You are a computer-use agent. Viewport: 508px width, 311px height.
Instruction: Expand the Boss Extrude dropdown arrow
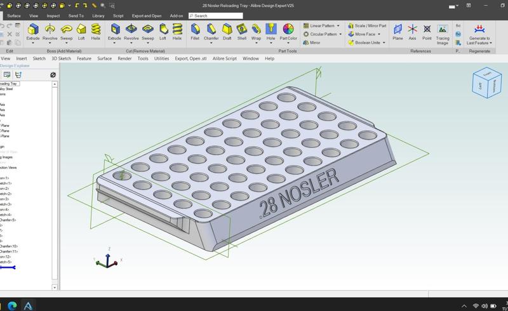pos(33,43)
